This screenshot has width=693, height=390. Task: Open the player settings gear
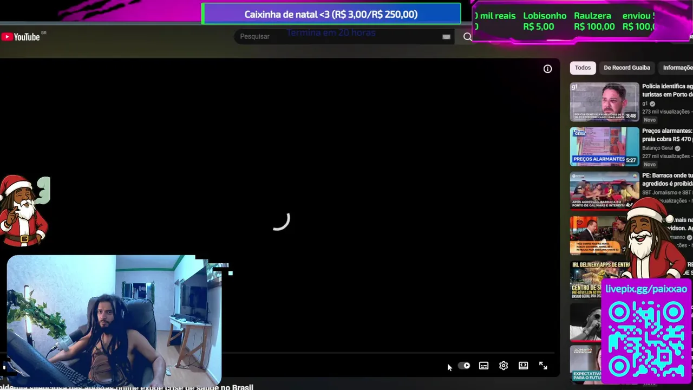504,366
